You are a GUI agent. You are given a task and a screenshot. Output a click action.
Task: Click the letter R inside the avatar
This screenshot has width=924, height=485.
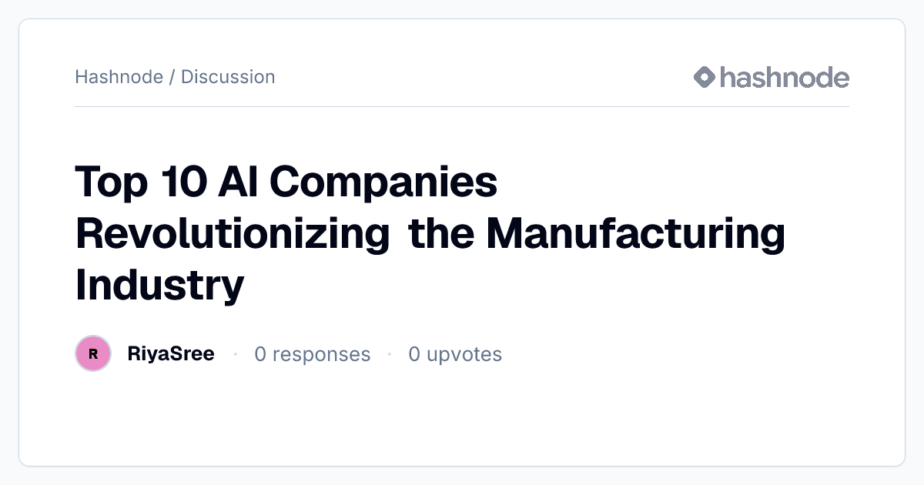tap(93, 354)
